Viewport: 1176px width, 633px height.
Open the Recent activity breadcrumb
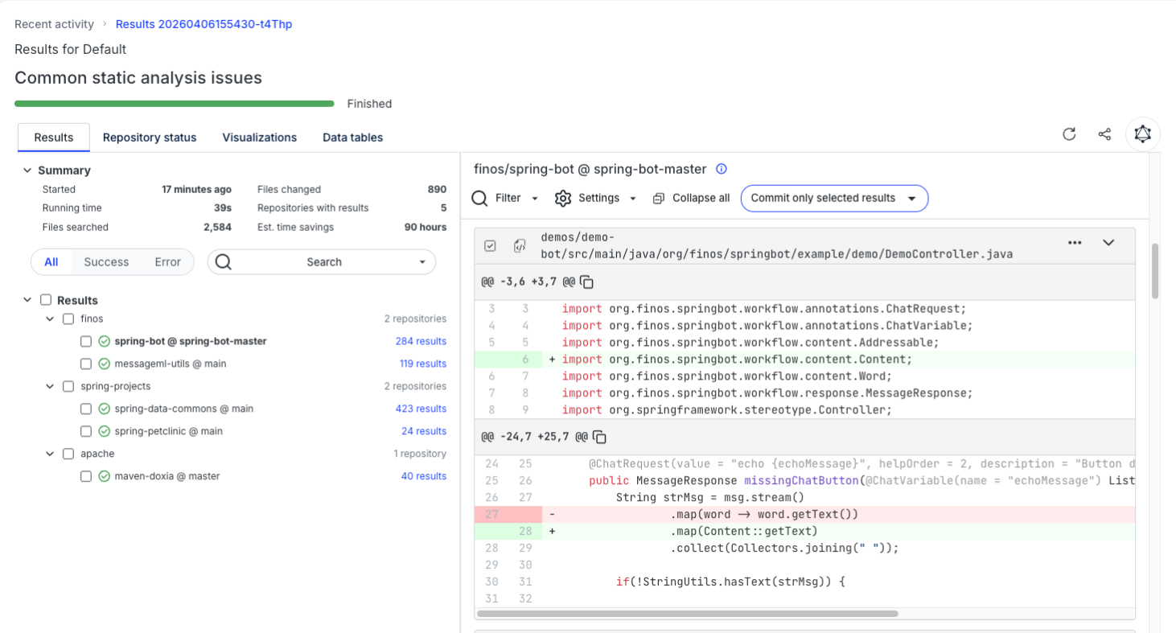55,24
